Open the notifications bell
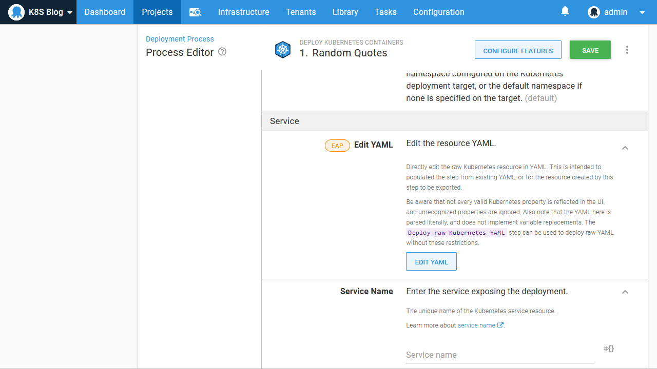This screenshot has width=657, height=369. (565, 11)
